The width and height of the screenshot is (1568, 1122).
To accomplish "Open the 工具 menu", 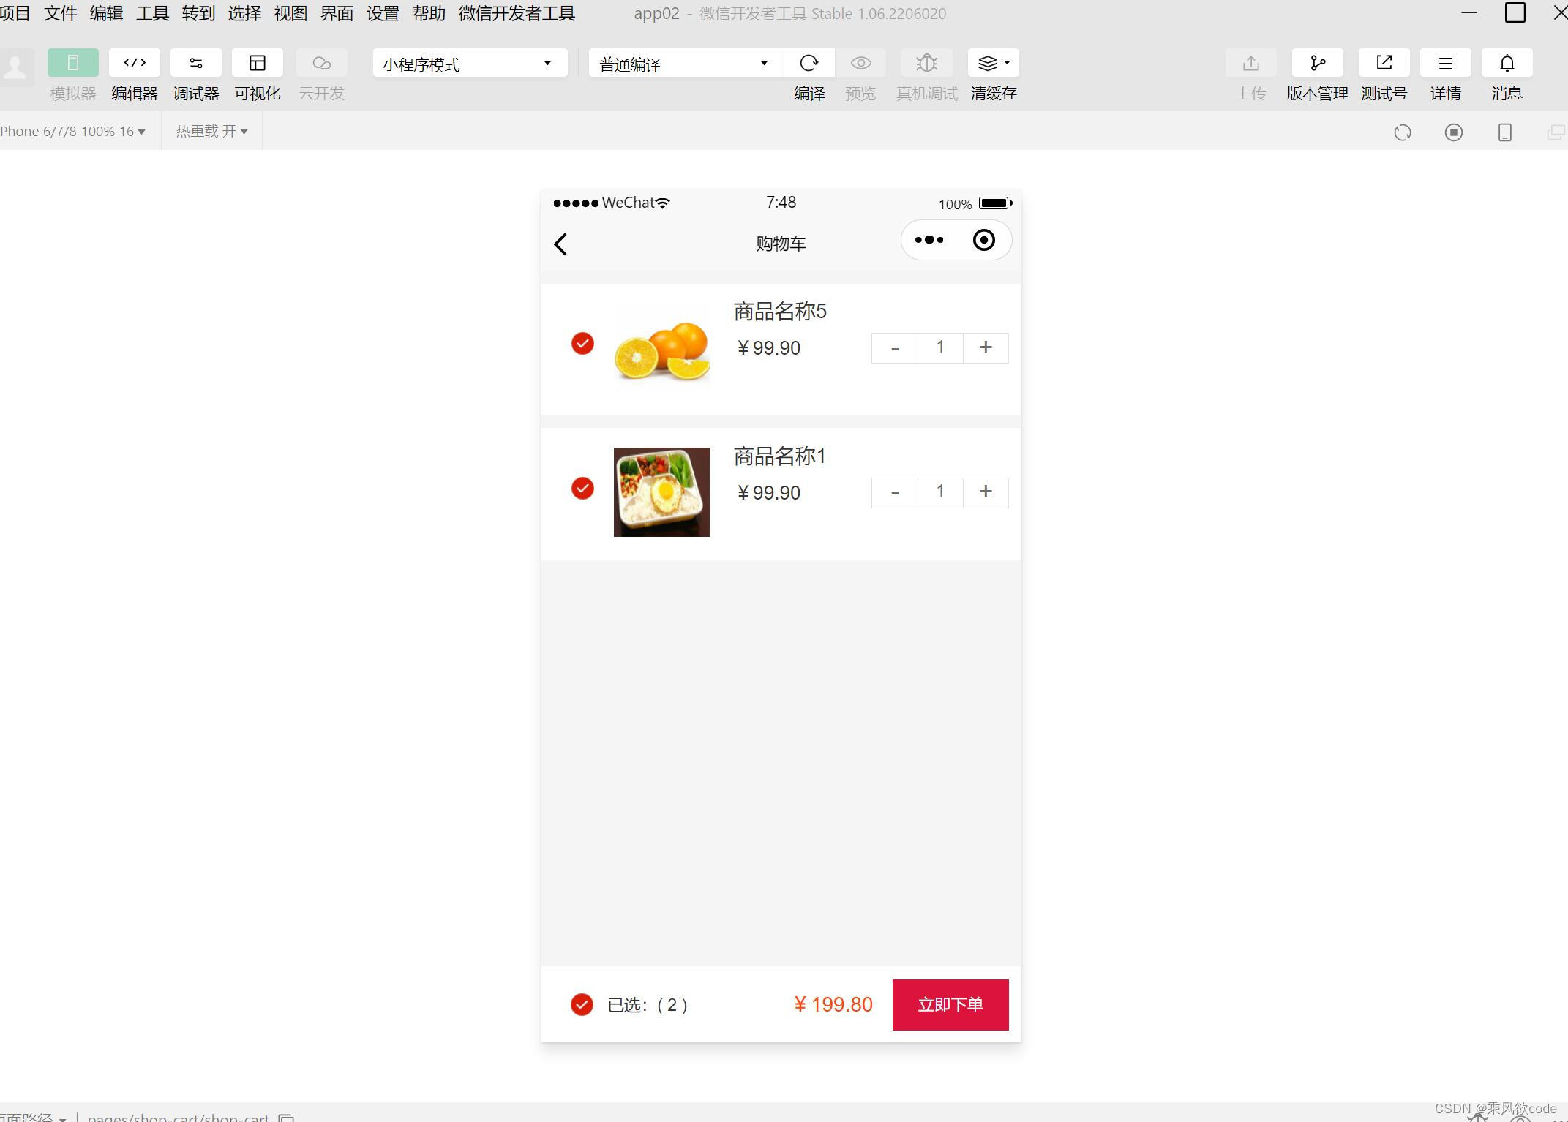I will (x=151, y=13).
